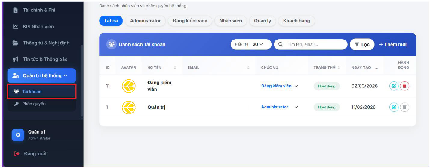
Task: Click the date 11/02/2026
Action: click(x=363, y=107)
